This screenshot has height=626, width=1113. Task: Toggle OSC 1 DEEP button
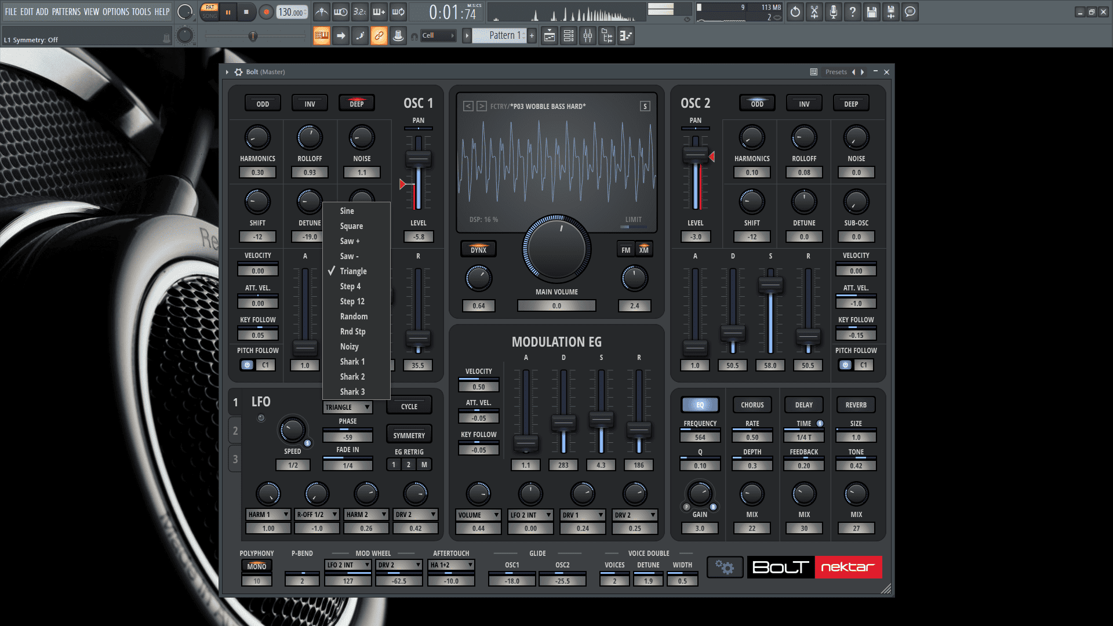tap(357, 104)
